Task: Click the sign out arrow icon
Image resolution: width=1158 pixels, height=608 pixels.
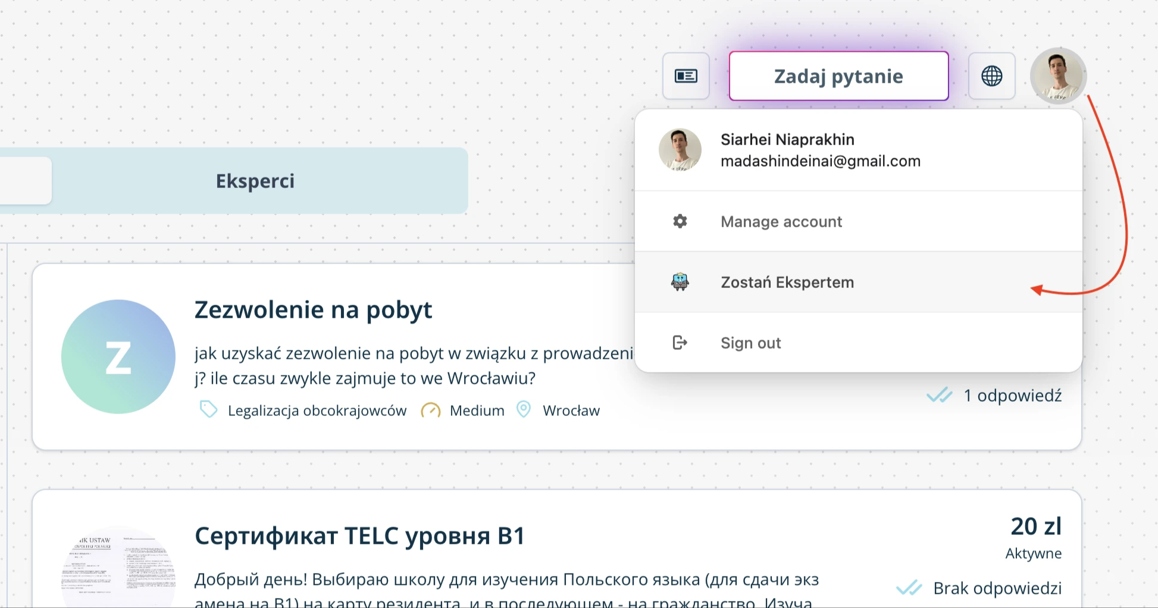Action: [x=680, y=343]
